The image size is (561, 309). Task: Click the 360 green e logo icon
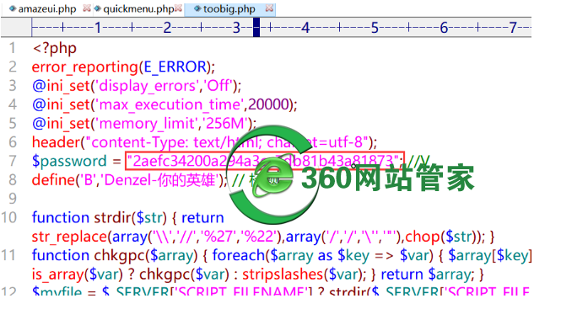[x=272, y=175]
